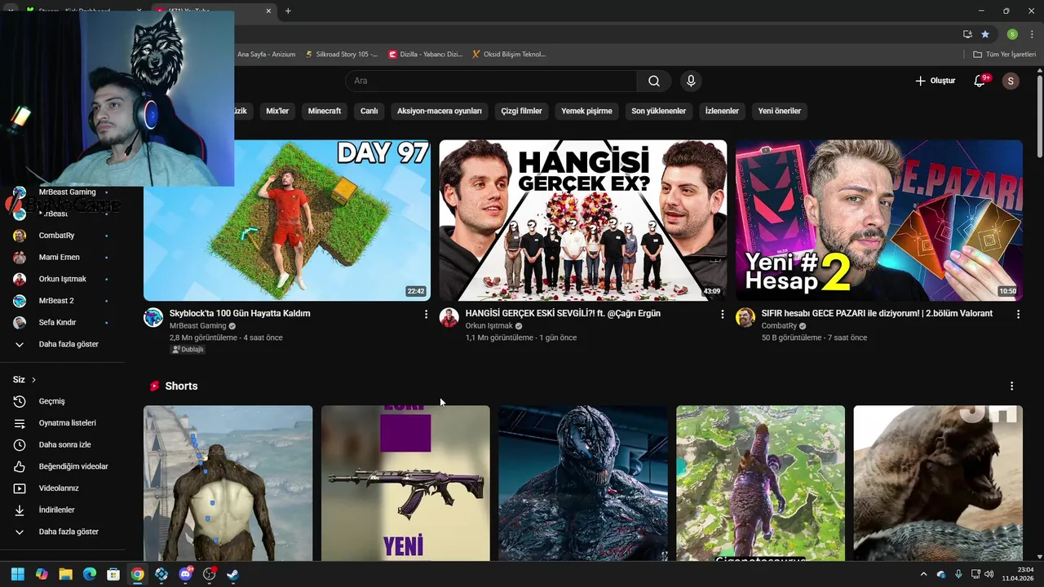Open the Windows Start menu
Image resolution: width=1044 pixels, height=587 pixels.
17,574
